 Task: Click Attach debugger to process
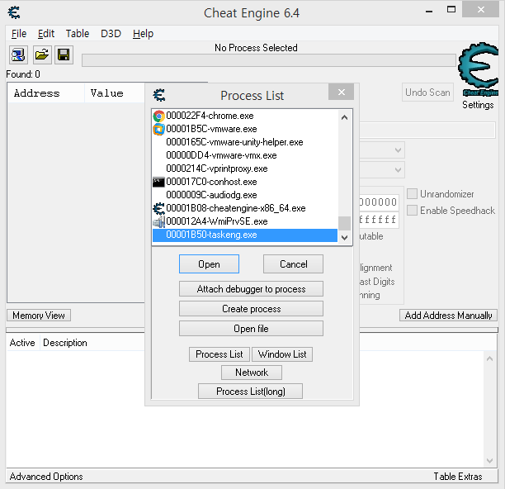[x=251, y=289]
